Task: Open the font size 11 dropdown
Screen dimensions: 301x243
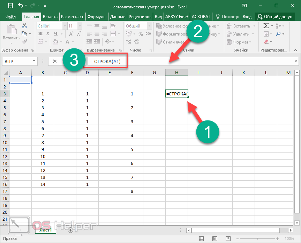Action: [80, 26]
